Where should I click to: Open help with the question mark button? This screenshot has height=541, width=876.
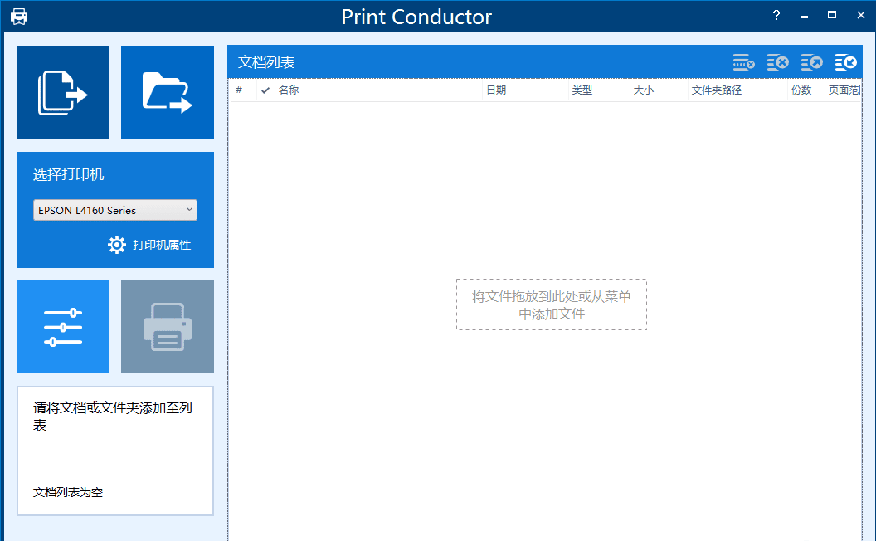[x=776, y=16]
